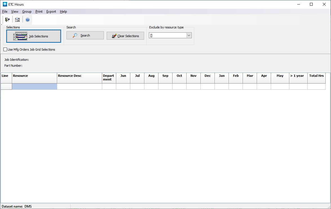
Task: Open the View menu
Action: (x=15, y=12)
